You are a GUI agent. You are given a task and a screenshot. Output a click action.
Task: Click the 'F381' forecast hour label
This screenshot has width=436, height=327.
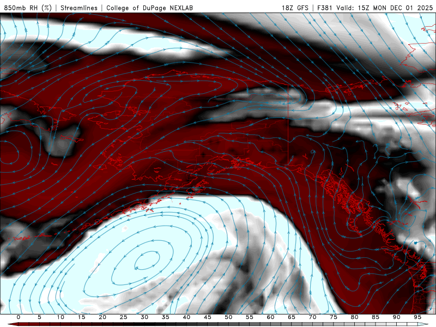click(x=325, y=8)
